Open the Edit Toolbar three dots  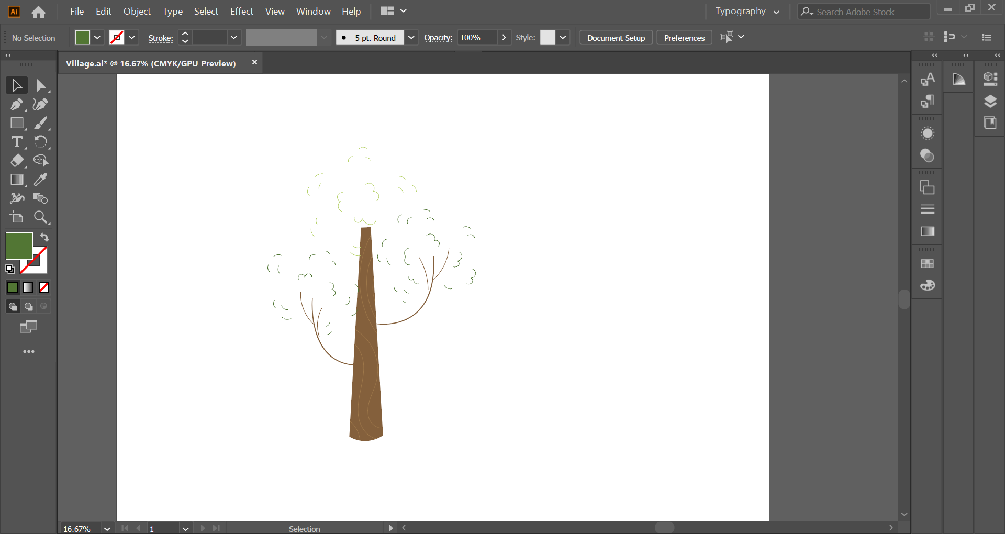29,352
